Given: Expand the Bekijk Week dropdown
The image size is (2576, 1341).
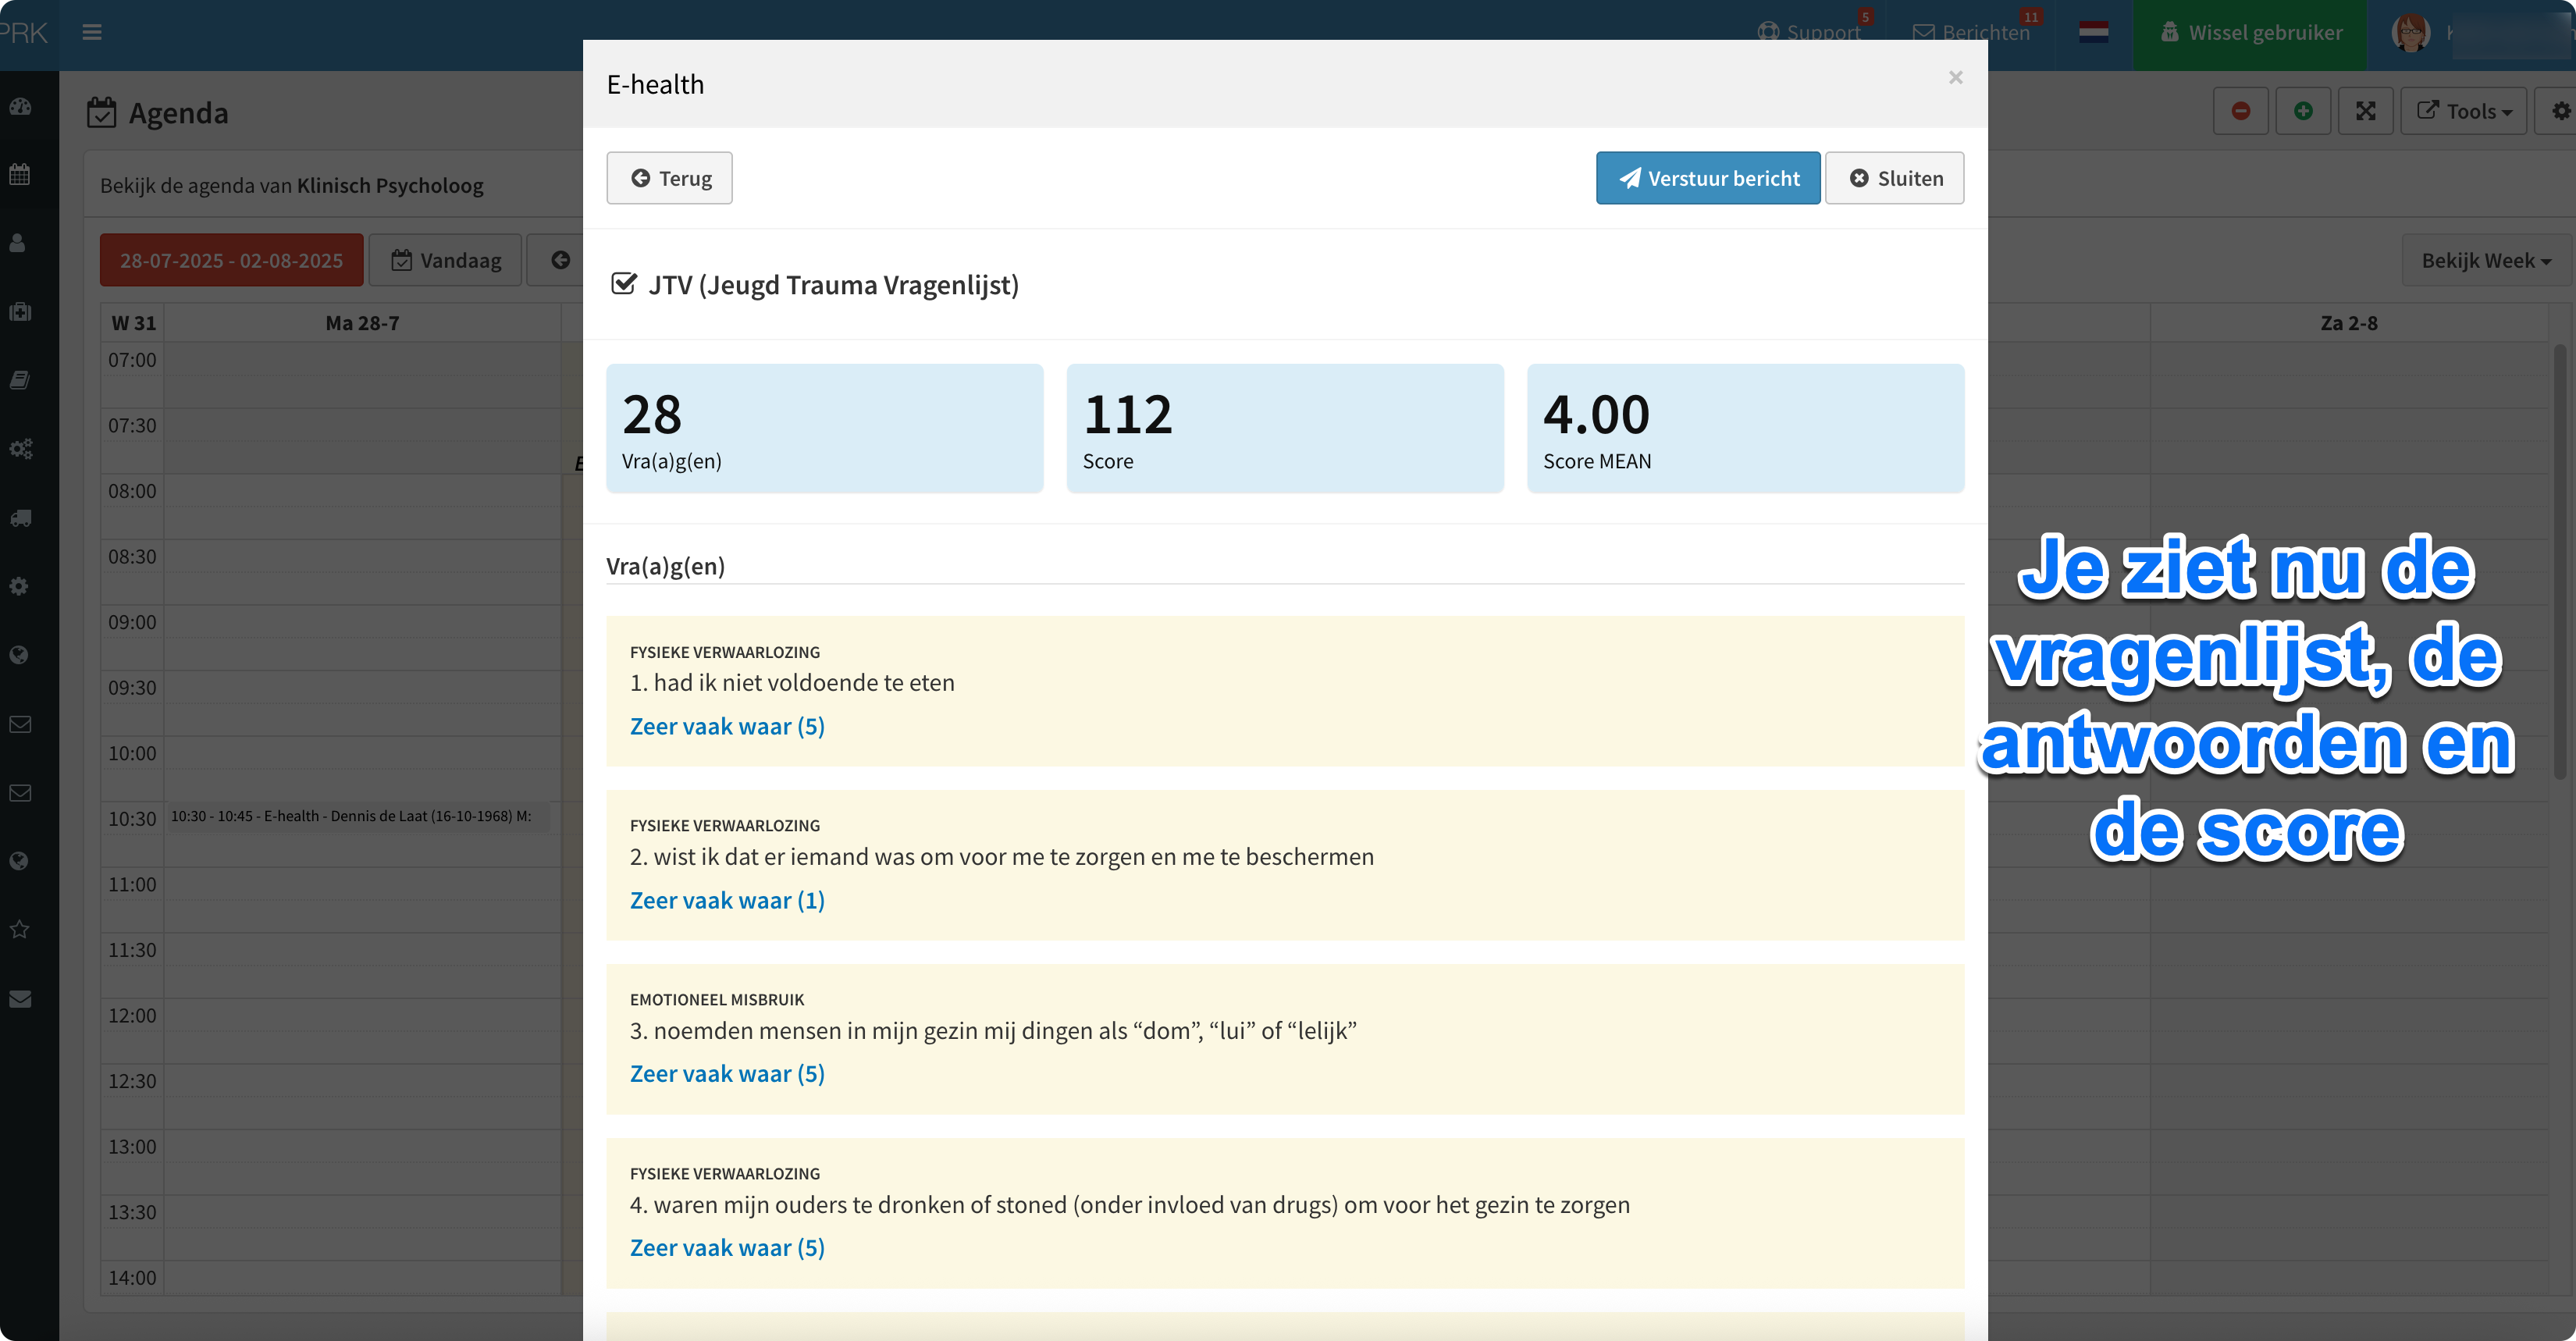Looking at the screenshot, I should 2486,260.
